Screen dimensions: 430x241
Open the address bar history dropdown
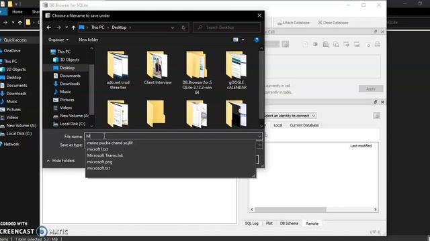[172, 27]
